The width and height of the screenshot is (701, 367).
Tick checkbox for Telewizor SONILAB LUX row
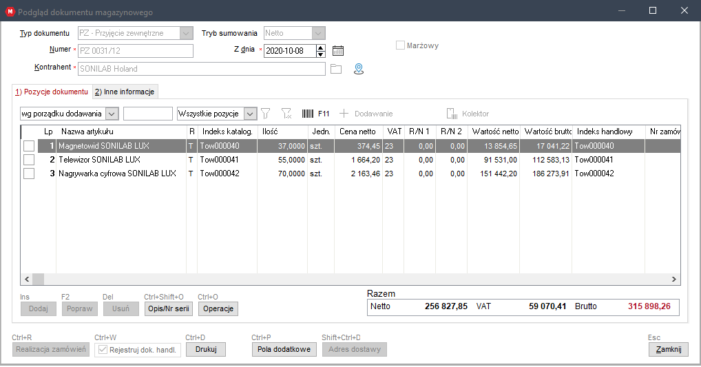click(x=29, y=160)
